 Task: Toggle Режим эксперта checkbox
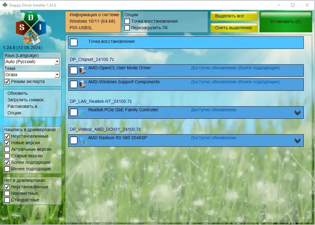tap(7, 82)
